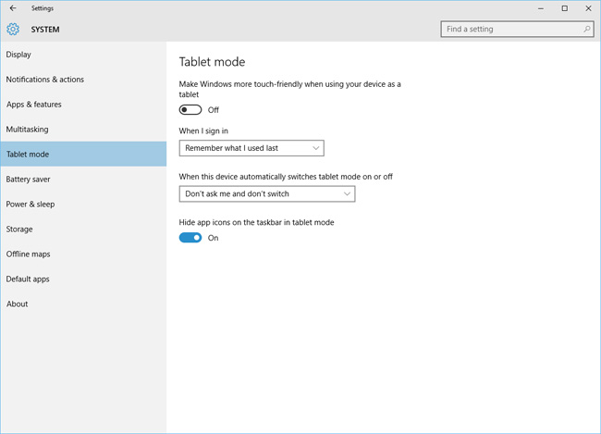Open the 'Don't ask me and don't switch' dropdown
This screenshot has width=601, height=434.
pos(267,193)
